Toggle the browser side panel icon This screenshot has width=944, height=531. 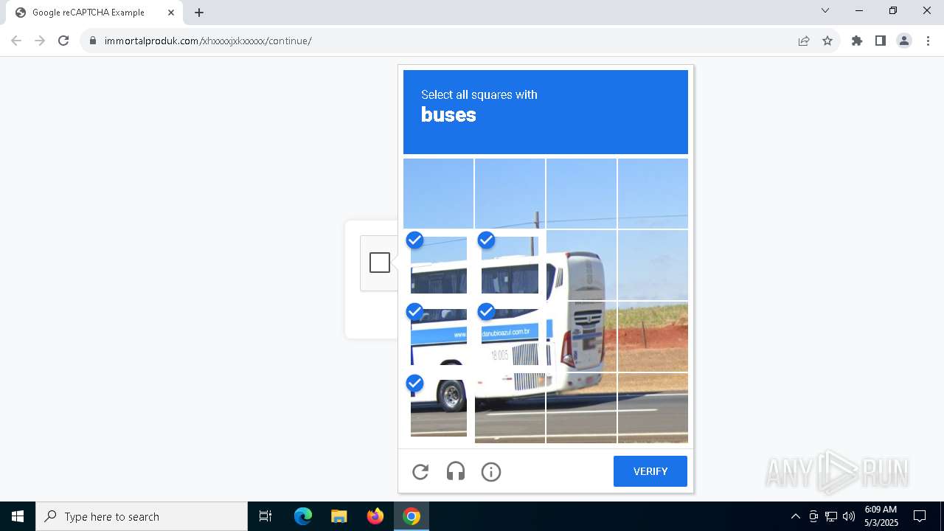[881, 41]
